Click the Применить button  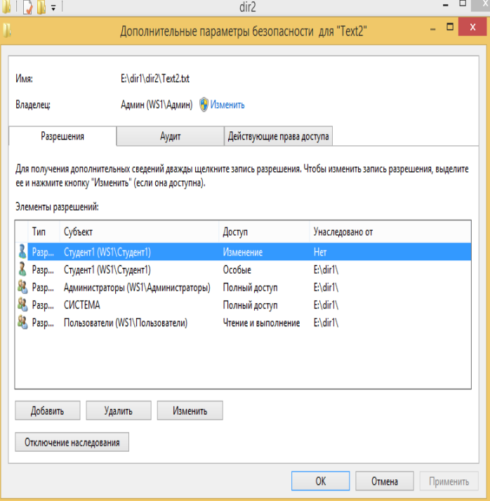pyautogui.click(x=449, y=481)
